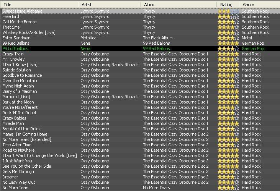Set star rating for Free Bird
This screenshot has height=191, width=280.
pyautogui.click(x=228, y=16)
